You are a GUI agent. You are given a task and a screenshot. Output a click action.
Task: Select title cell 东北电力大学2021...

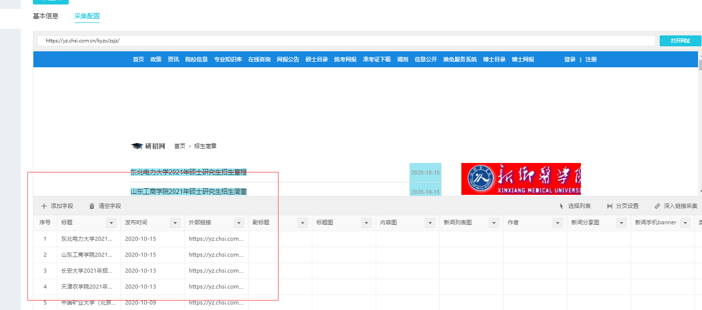[89, 239]
